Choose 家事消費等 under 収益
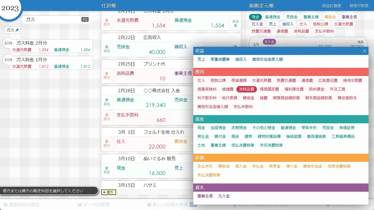Viewport: 374px width, 210px height. [220, 59]
